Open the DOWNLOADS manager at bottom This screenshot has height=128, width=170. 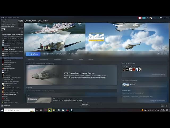point(85,105)
